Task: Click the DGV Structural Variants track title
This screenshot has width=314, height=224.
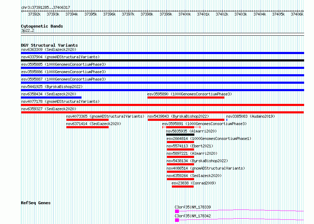Action: (x=49, y=45)
